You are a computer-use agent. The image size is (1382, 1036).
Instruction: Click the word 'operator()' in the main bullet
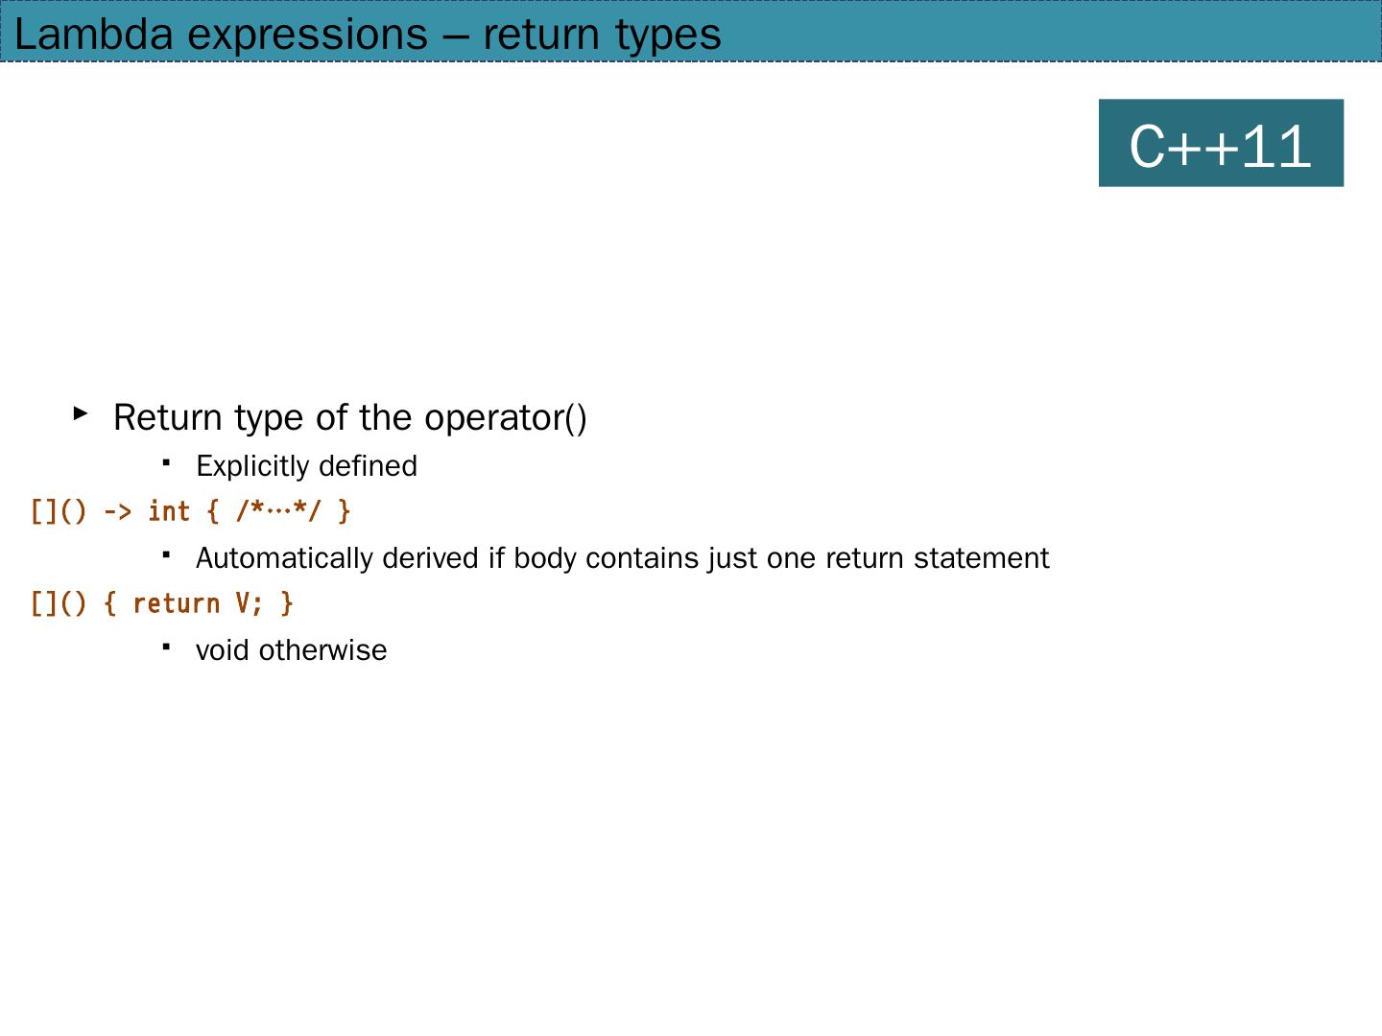[x=505, y=417]
